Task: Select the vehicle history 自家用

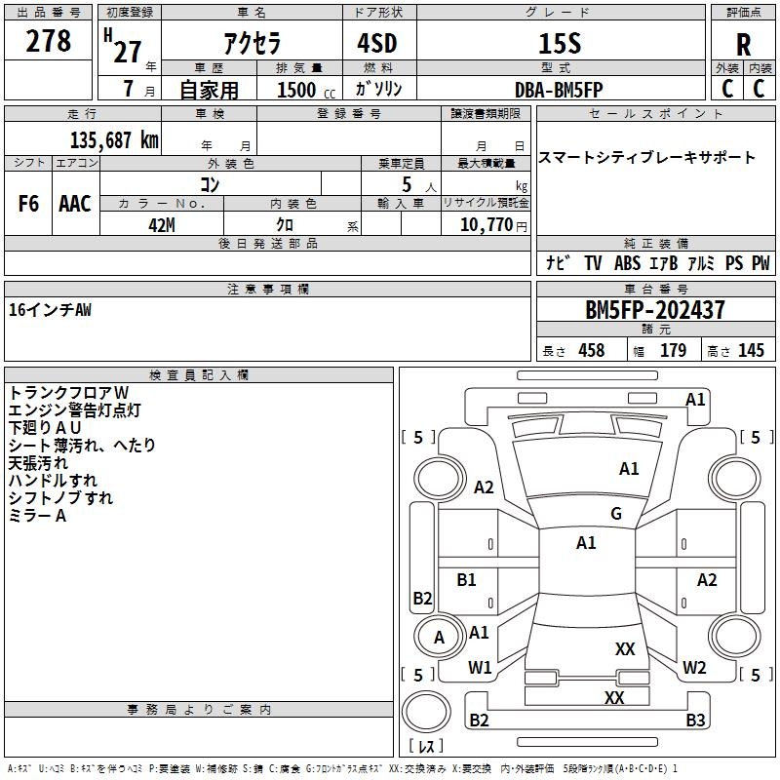Action: pyautogui.click(x=210, y=90)
